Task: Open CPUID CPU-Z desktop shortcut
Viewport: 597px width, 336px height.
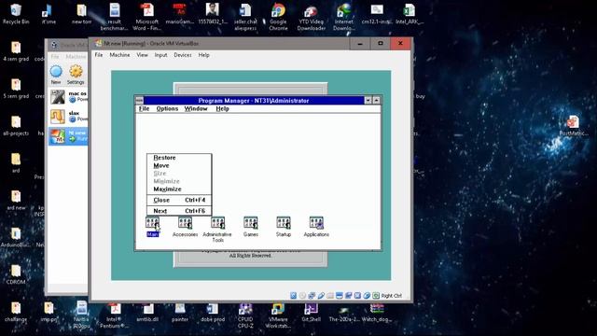Action: (245, 315)
